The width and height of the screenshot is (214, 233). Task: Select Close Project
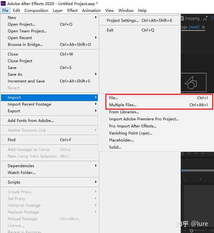50,61
